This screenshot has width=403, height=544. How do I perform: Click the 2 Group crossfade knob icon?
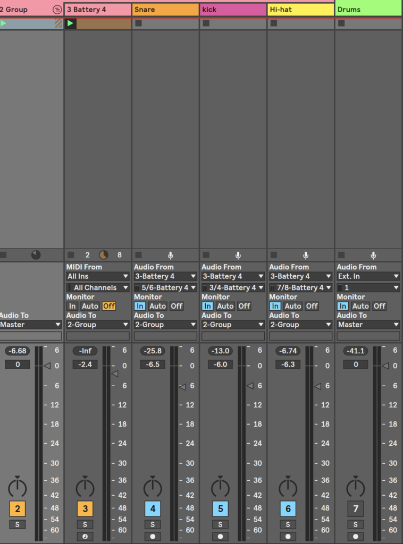36,255
